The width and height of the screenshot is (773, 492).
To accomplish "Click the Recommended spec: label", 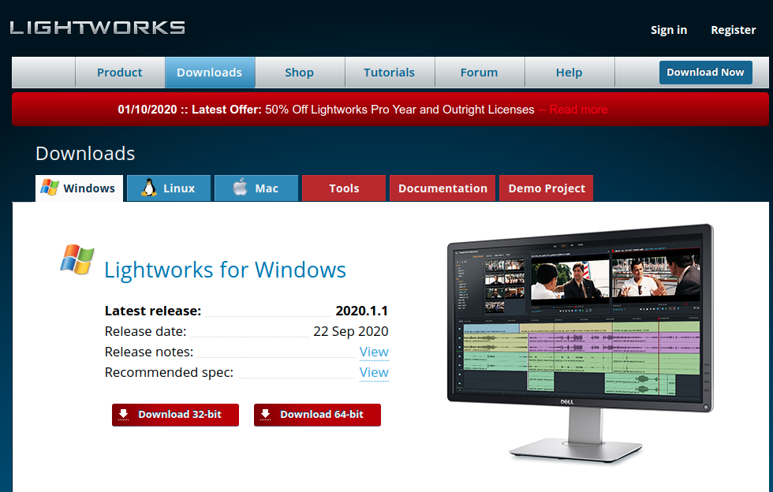I will point(169,373).
